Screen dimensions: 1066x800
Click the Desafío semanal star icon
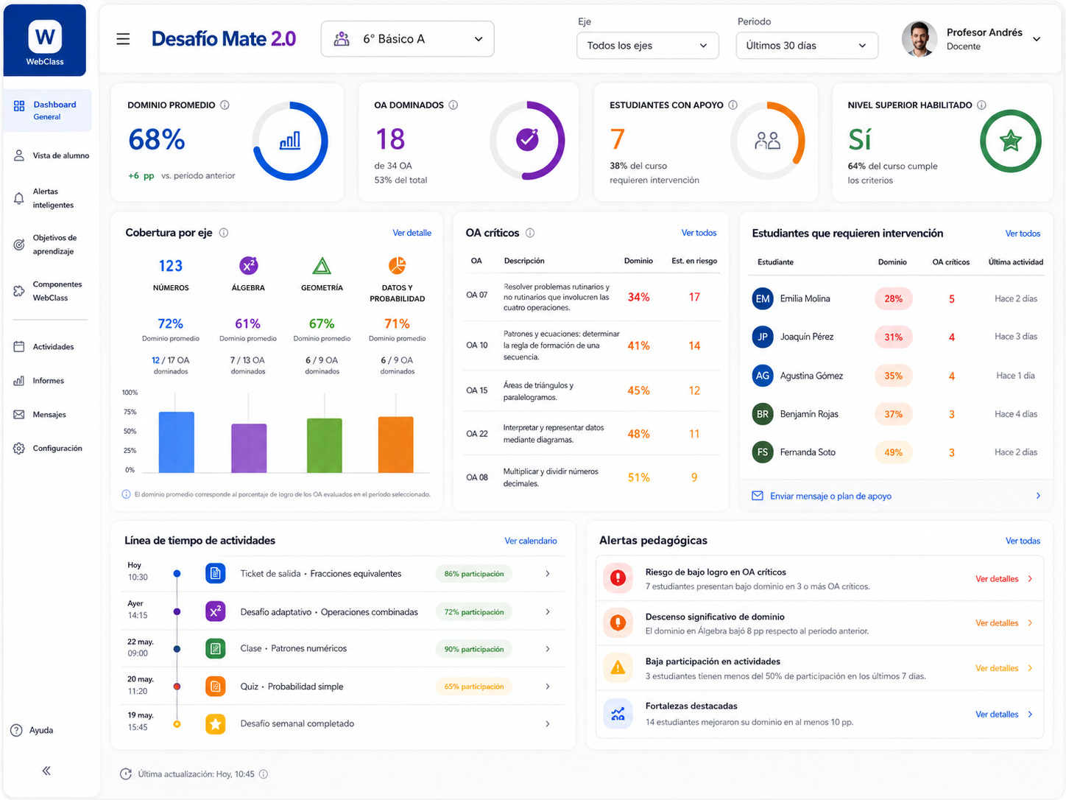click(x=215, y=724)
